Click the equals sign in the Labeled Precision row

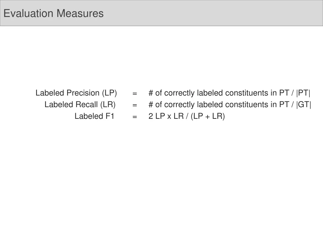[x=135, y=93]
